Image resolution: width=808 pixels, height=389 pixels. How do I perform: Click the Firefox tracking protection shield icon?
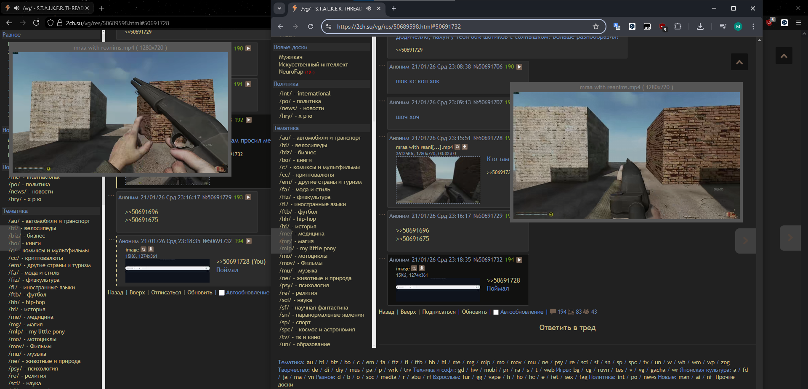pyautogui.click(x=50, y=23)
